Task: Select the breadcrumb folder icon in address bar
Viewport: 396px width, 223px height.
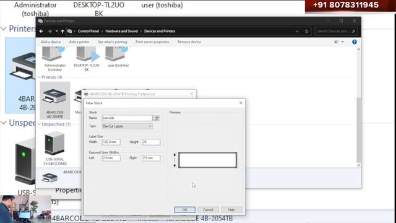Action: pos(70,32)
